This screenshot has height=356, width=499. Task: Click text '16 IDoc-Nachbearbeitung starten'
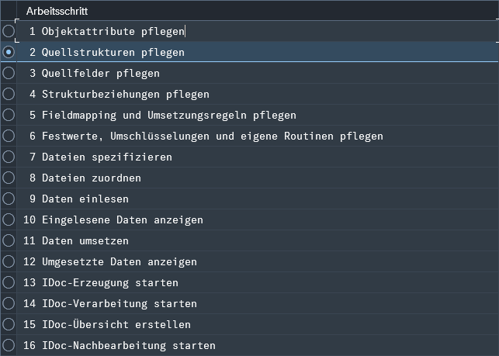(120, 345)
